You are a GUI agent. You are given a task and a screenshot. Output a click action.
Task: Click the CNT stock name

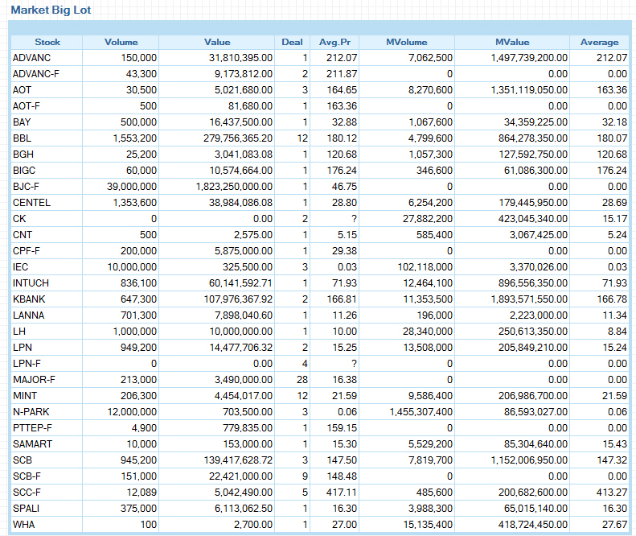23,235
